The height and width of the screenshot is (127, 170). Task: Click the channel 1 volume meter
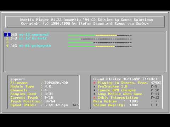pyautogui.click(x=100, y=35)
